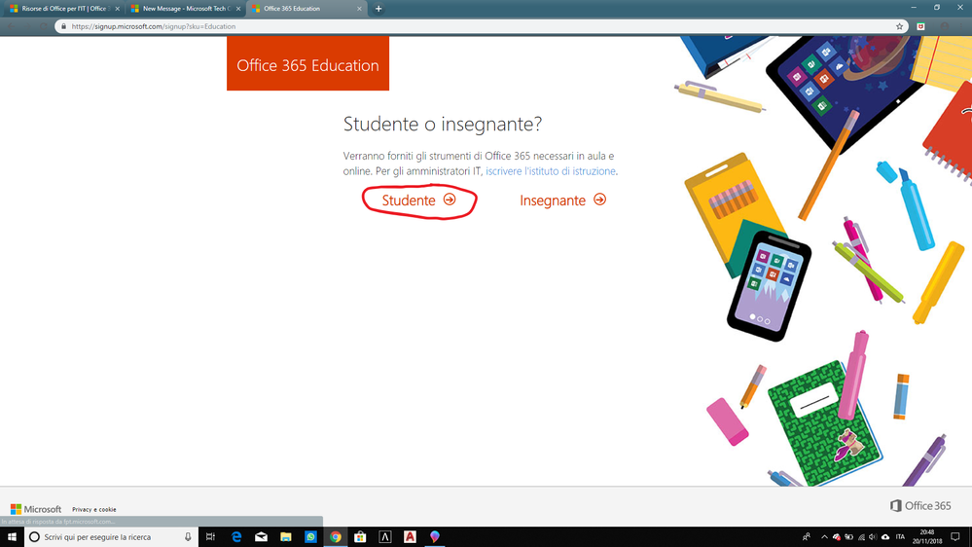Click the red extension icon next to address bar

pos(921,26)
